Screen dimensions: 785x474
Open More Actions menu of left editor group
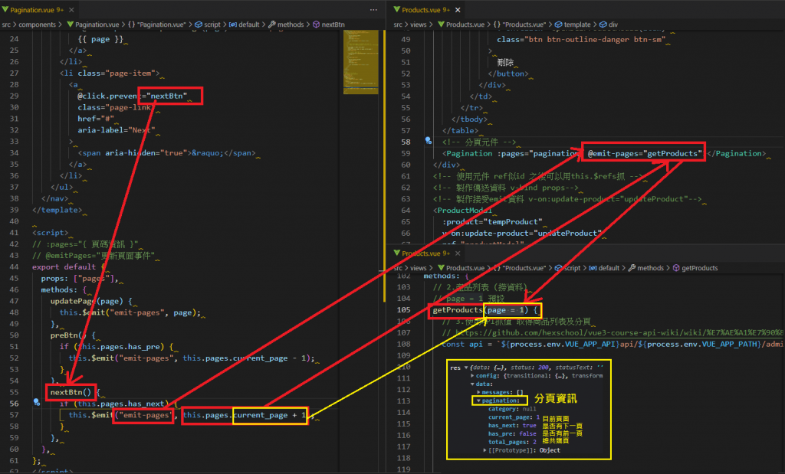[373, 9]
